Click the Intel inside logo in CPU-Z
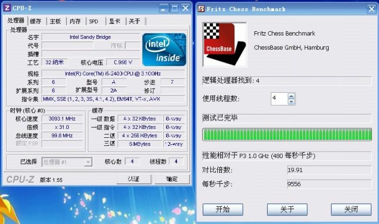This screenshot has height=224, width=379. point(165,50)
